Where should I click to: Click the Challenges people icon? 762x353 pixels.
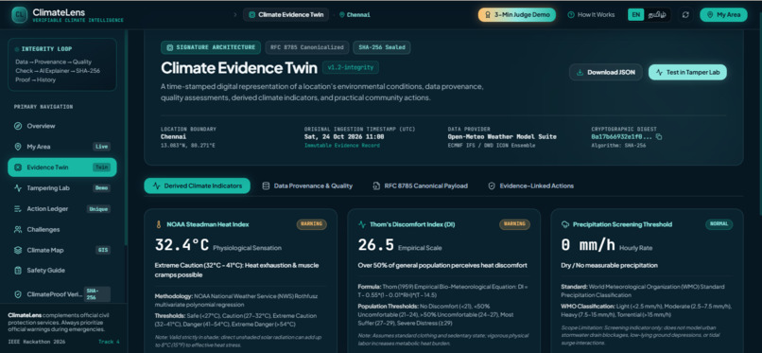[18, 230]
